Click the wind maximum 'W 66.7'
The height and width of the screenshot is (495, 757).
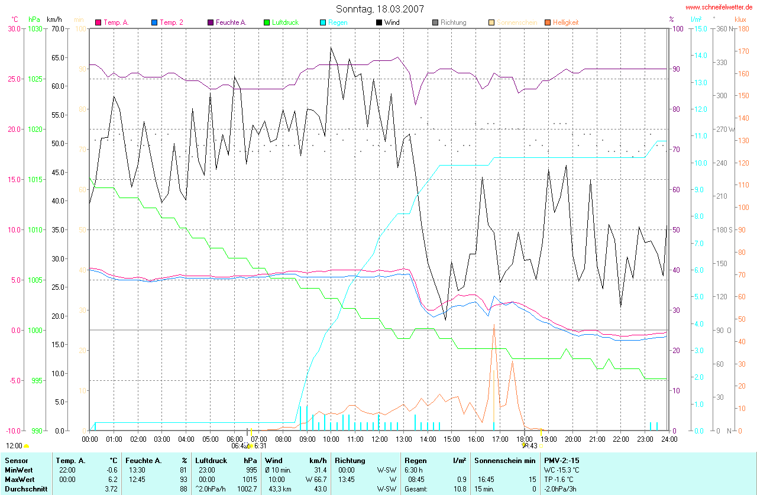click(x=316, y=479)
